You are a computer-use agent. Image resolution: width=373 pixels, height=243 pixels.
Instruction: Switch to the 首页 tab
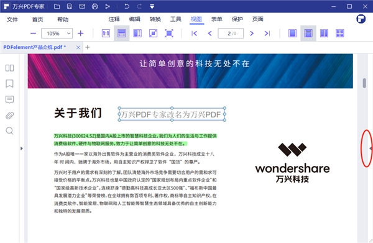click(x=37, y=19)
